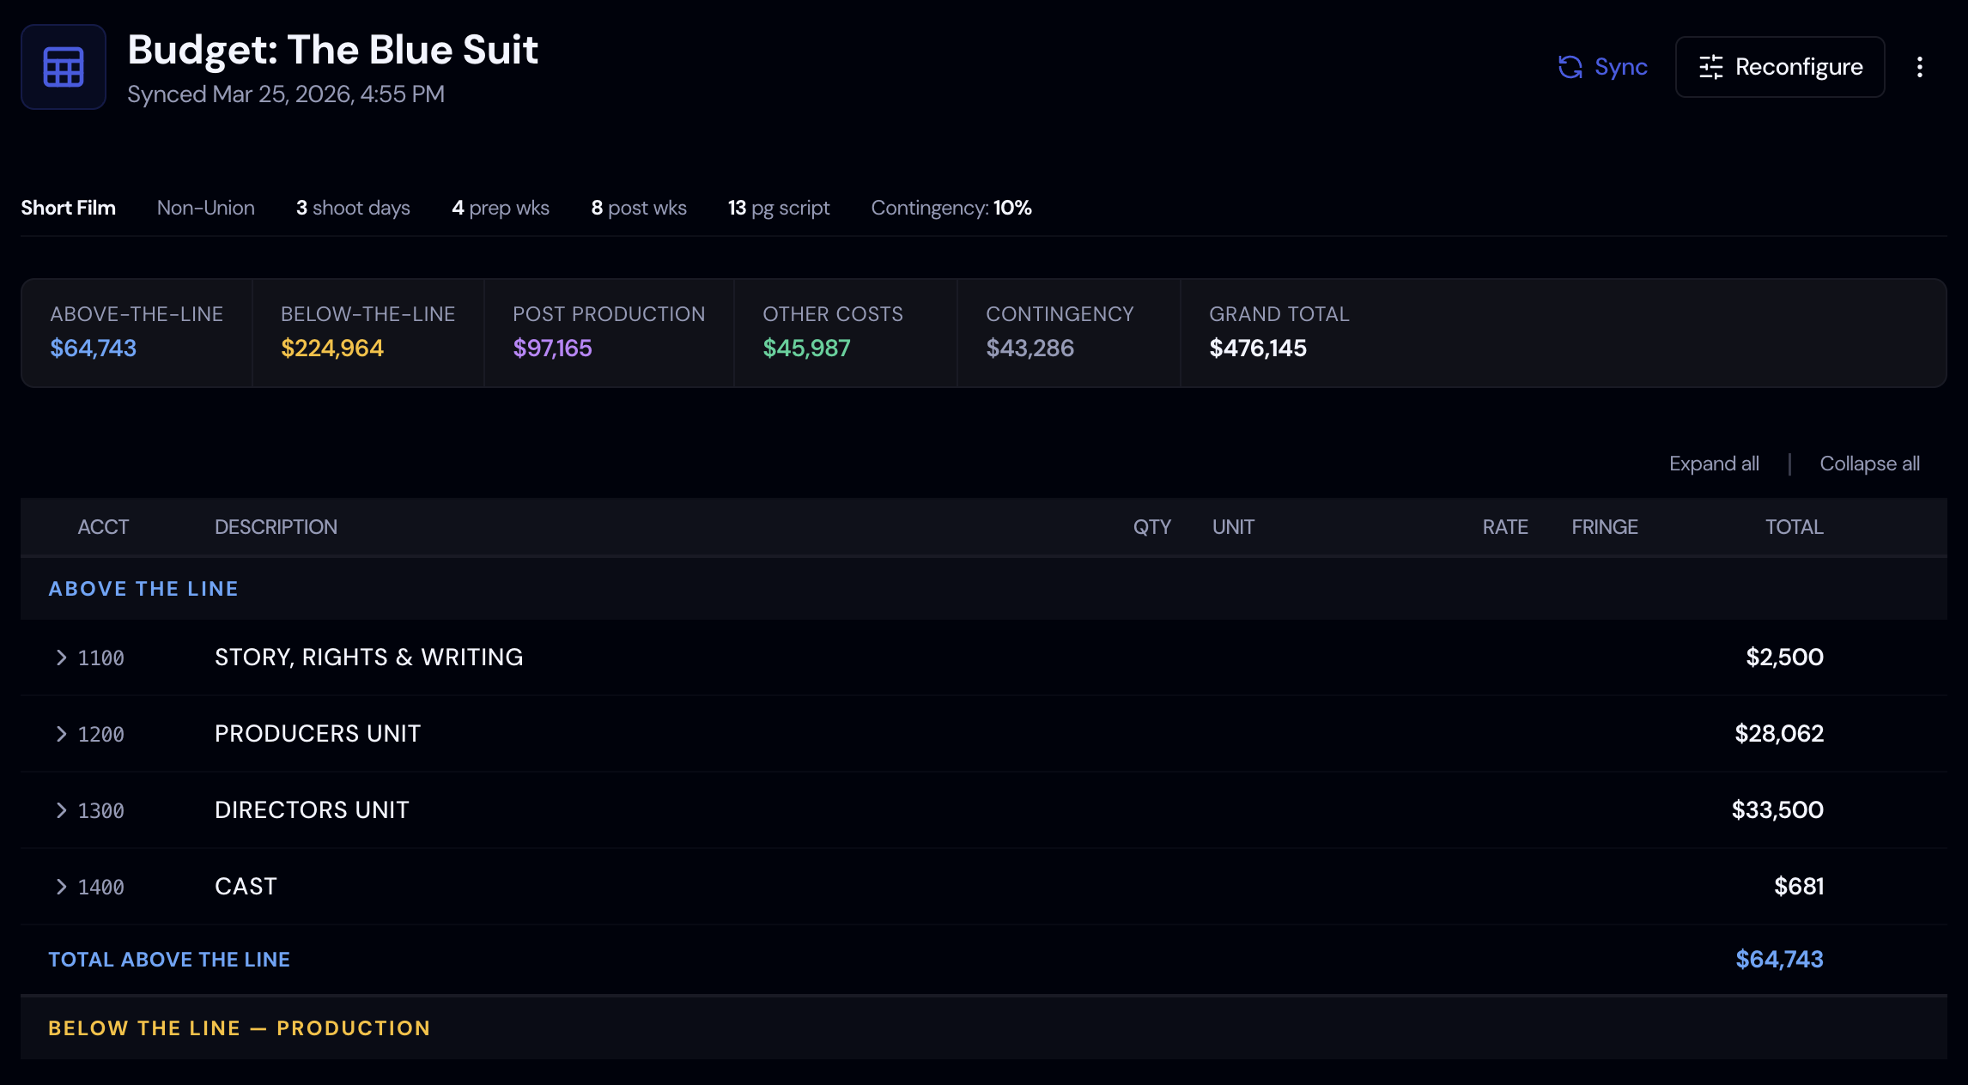Click the TOTAL column header
1968x1085 pixels.
click(1794, 527)
